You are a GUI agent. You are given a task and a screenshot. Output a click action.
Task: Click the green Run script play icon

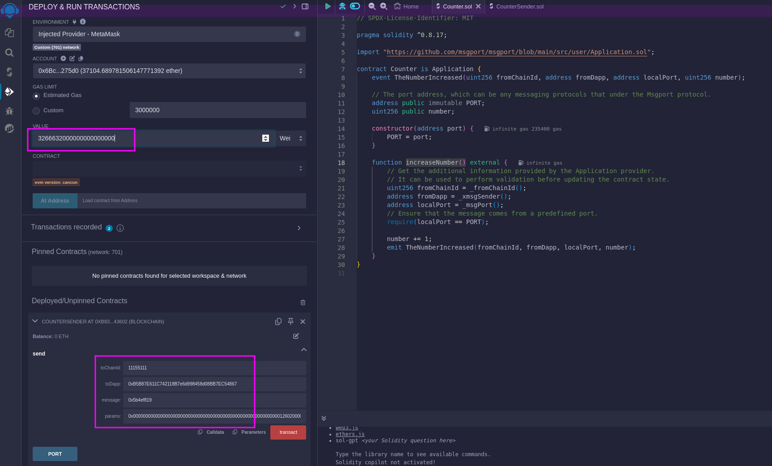[x=328, y=6]
